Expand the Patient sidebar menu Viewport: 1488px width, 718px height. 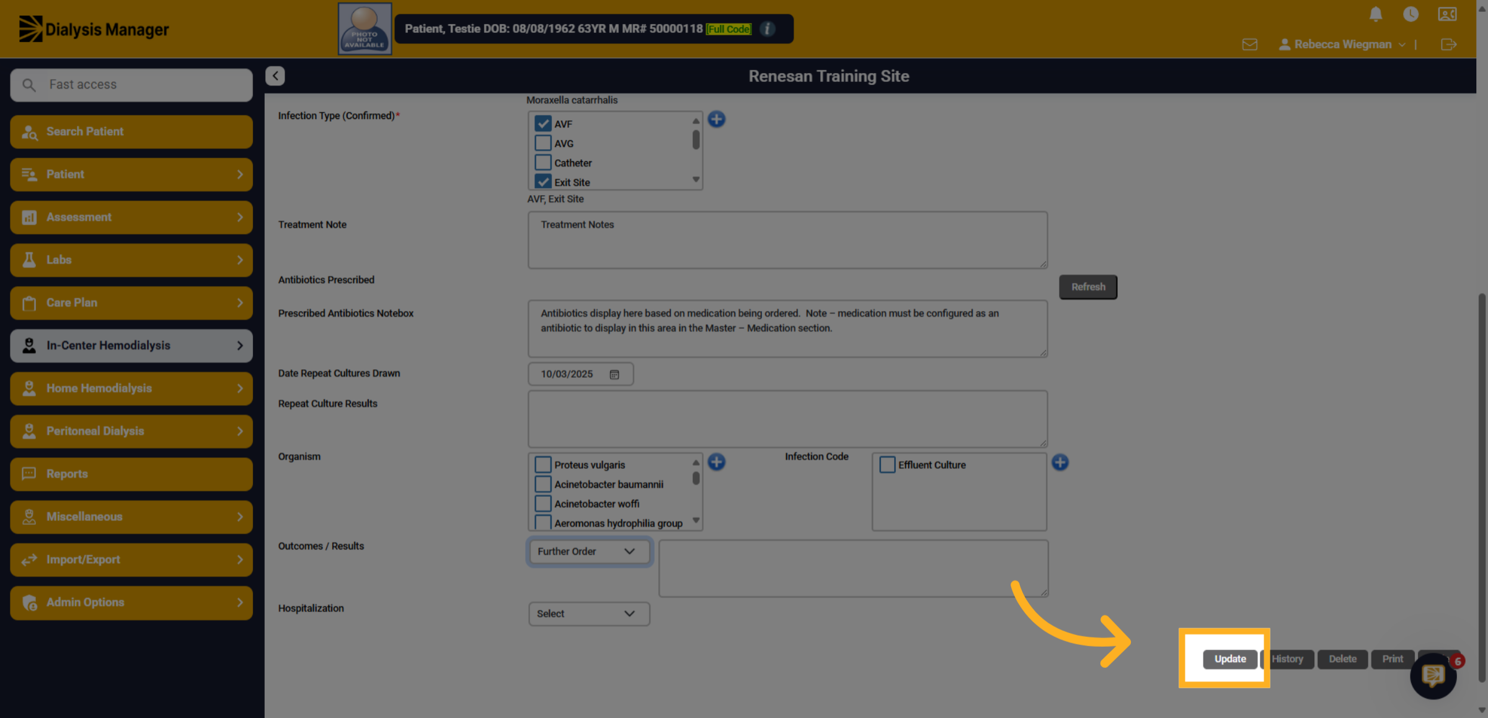131,174
